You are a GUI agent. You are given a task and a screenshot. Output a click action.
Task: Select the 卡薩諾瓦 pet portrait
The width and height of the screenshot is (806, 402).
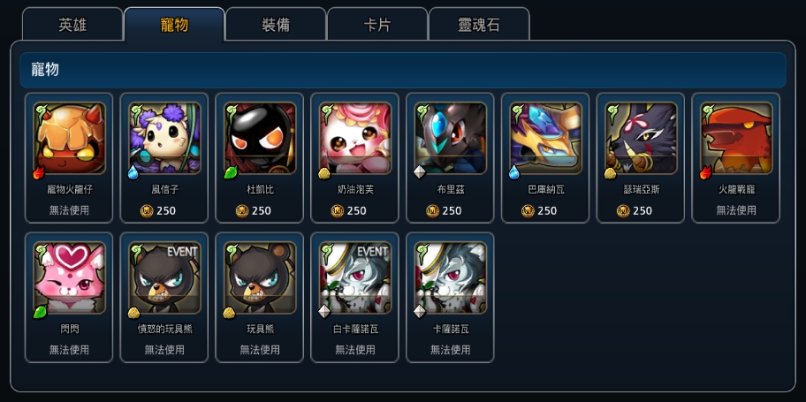coord(451,277)
